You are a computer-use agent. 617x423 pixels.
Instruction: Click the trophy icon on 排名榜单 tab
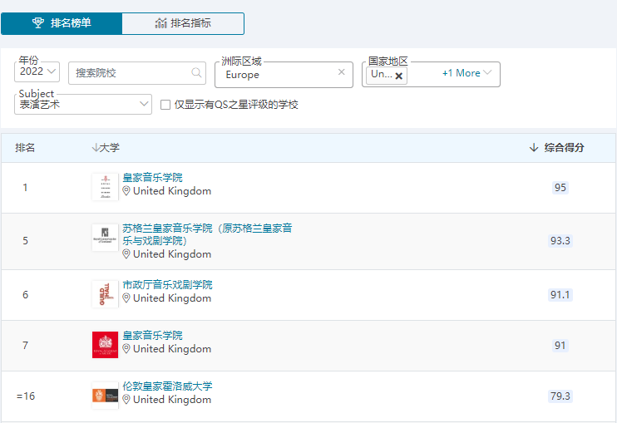click(x=38, y=22)
